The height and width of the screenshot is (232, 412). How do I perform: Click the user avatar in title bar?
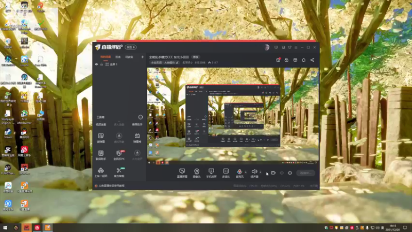click(267, 47)
